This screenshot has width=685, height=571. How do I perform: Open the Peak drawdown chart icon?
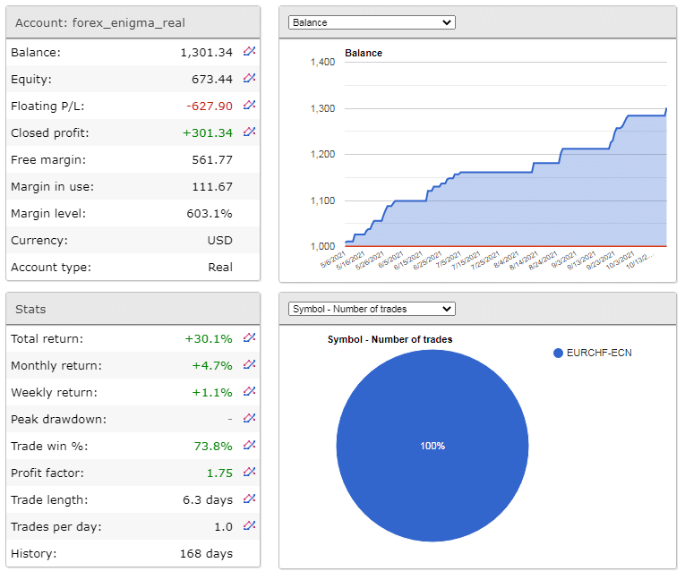pos(250,419)
